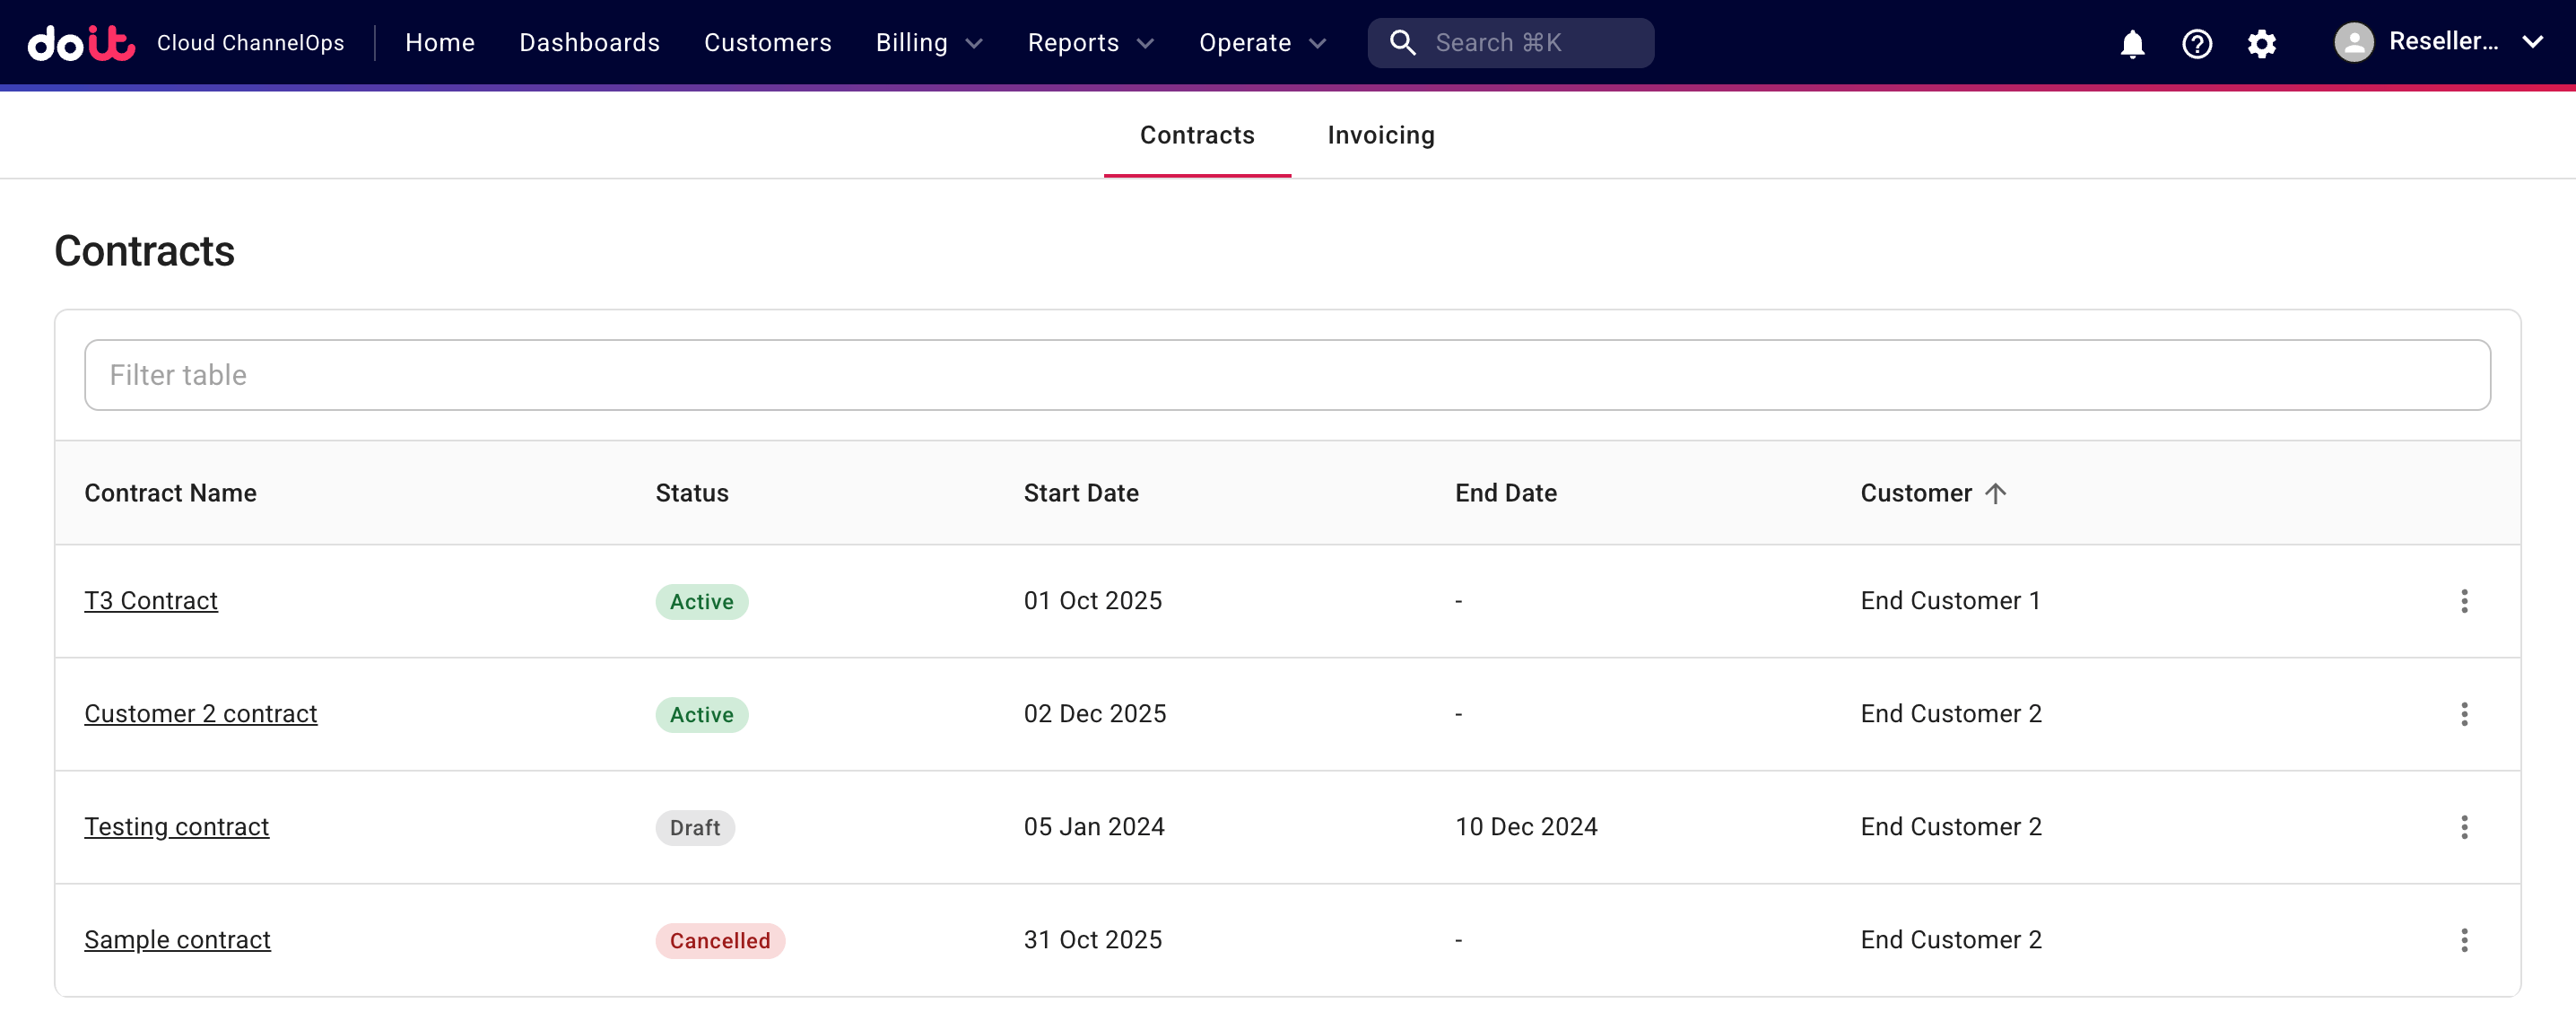Expand the Operate dropdown menu
2576x1012 pixels.
pos(1262,43)
